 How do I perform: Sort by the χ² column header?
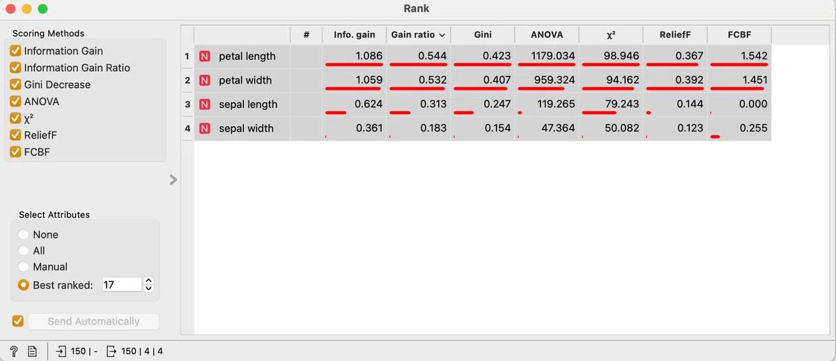point(610,35)
